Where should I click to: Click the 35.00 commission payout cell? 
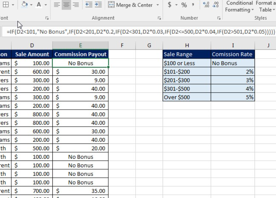[x=80, y=191]
